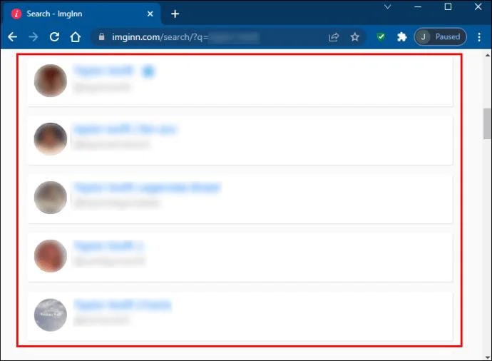Screen dimensions: 492x361
Task: Click the scrollbar down arrow
Action: click(x=488, y=357)
